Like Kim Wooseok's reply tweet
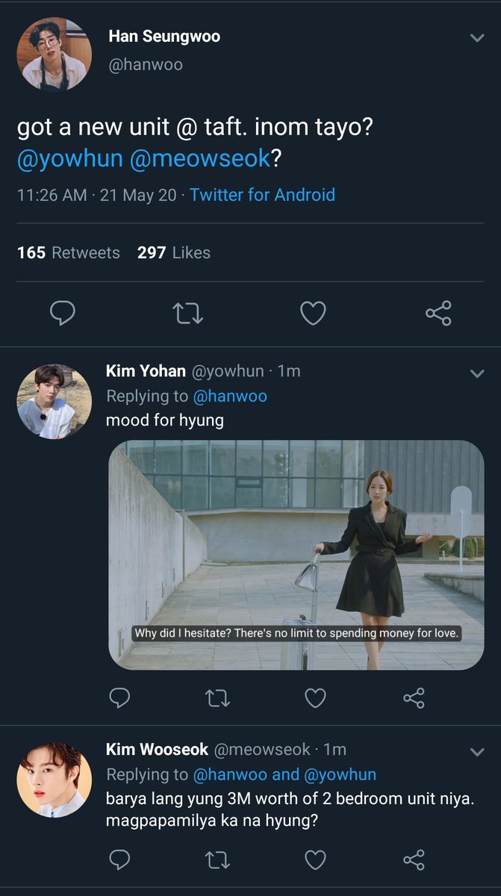Screen dimensions: 501x896 pyautogui.click(x=316, y=859)
